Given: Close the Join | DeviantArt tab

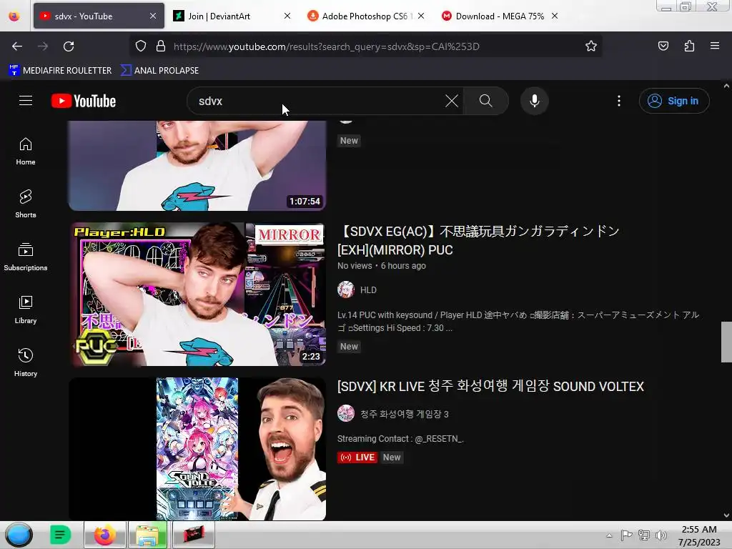Looking at the screenshot, I should coord(287,16).
